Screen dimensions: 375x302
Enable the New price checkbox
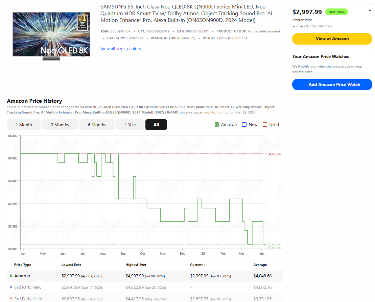click(x=244, y=124)
